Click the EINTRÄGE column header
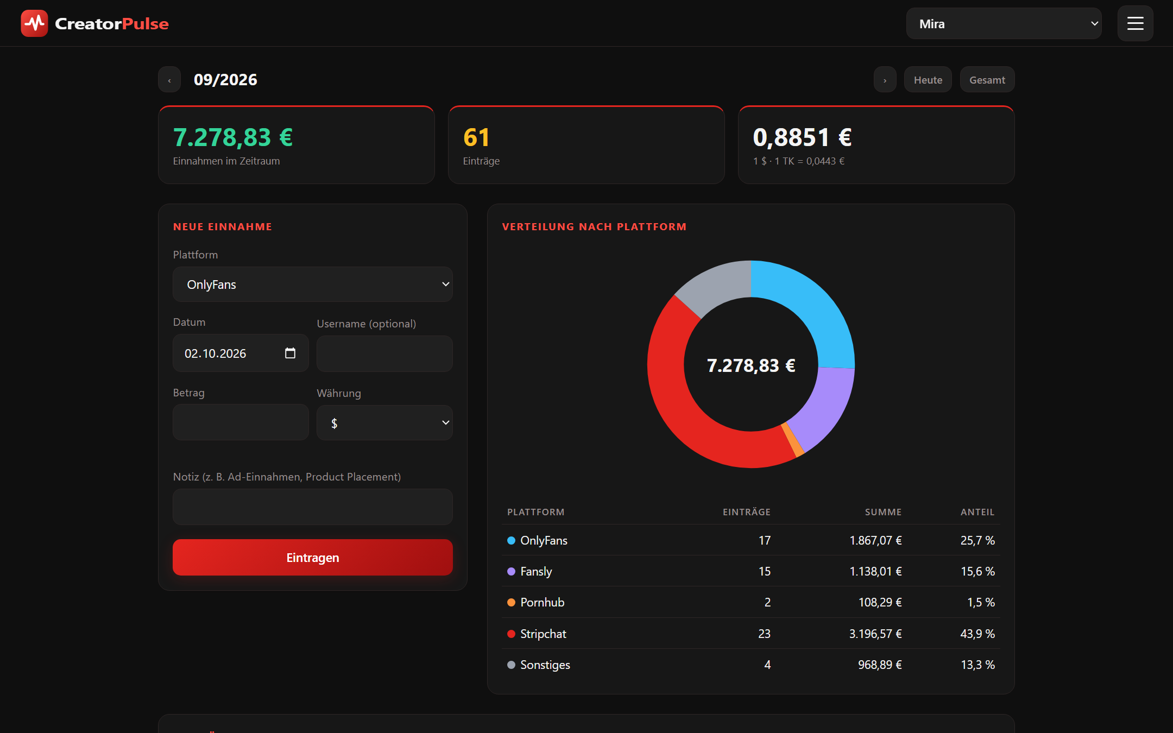1173x733 pixels. (747, 512)
